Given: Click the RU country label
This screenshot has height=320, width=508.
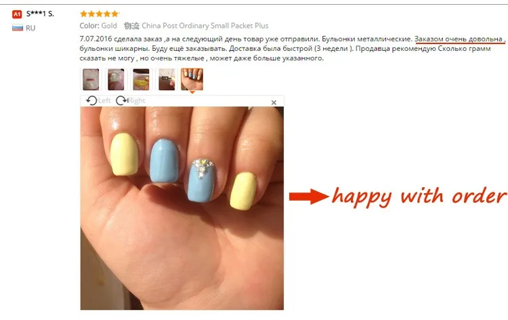Looking at the screenshot, I should point(30,28).
